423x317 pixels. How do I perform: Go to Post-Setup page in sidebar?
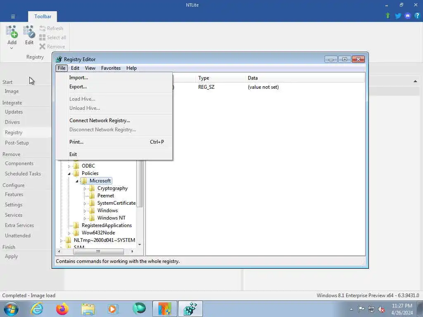[17, 143]
